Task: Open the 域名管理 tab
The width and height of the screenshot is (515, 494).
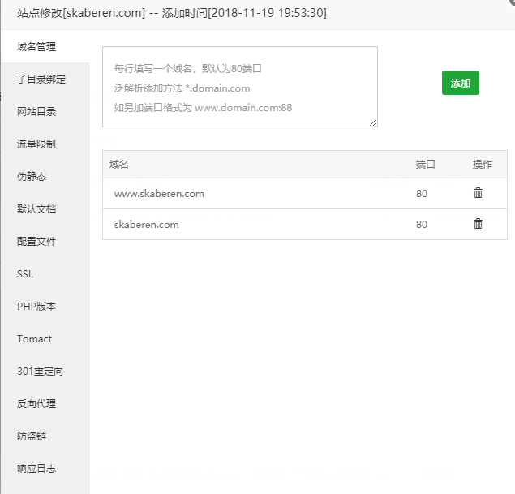Action: [45, 46]
